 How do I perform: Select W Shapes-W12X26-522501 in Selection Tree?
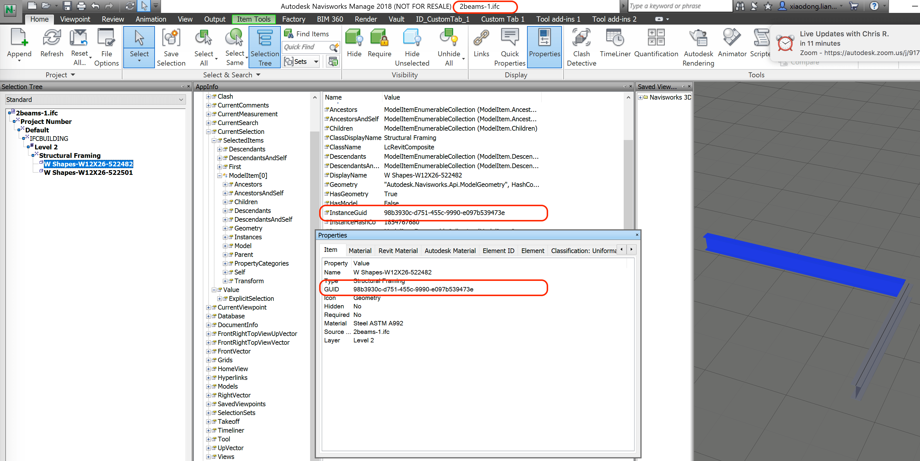[x=88, y=173]
